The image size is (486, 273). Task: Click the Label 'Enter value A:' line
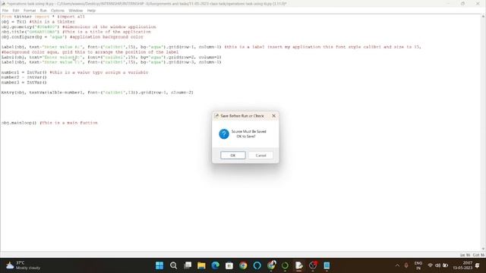(x=211, y=47)
